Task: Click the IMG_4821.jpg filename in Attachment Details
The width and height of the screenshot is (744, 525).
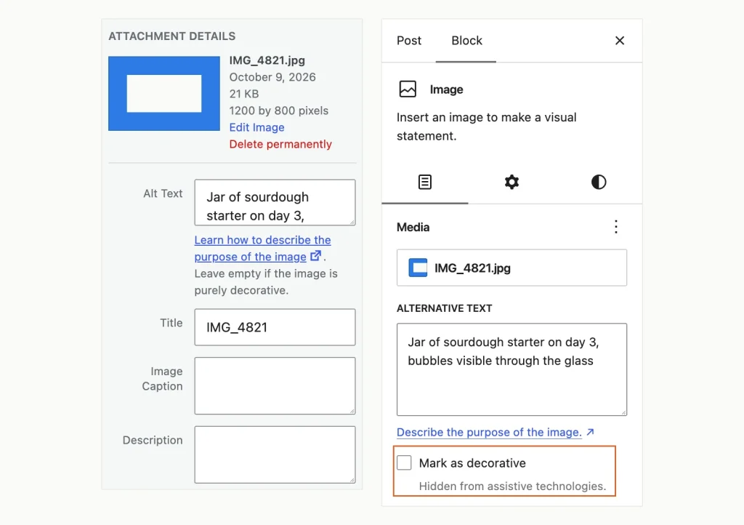Action: pos(267,60)
